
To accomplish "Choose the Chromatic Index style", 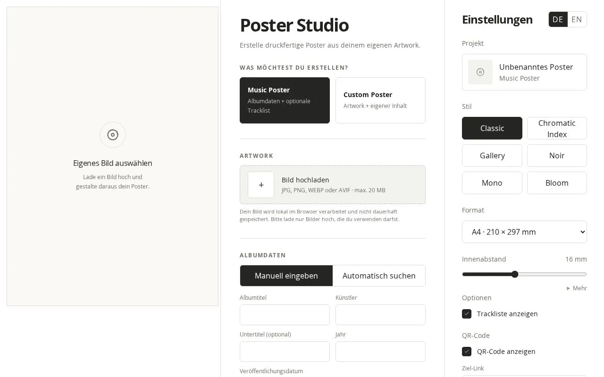I will (557, 128).
